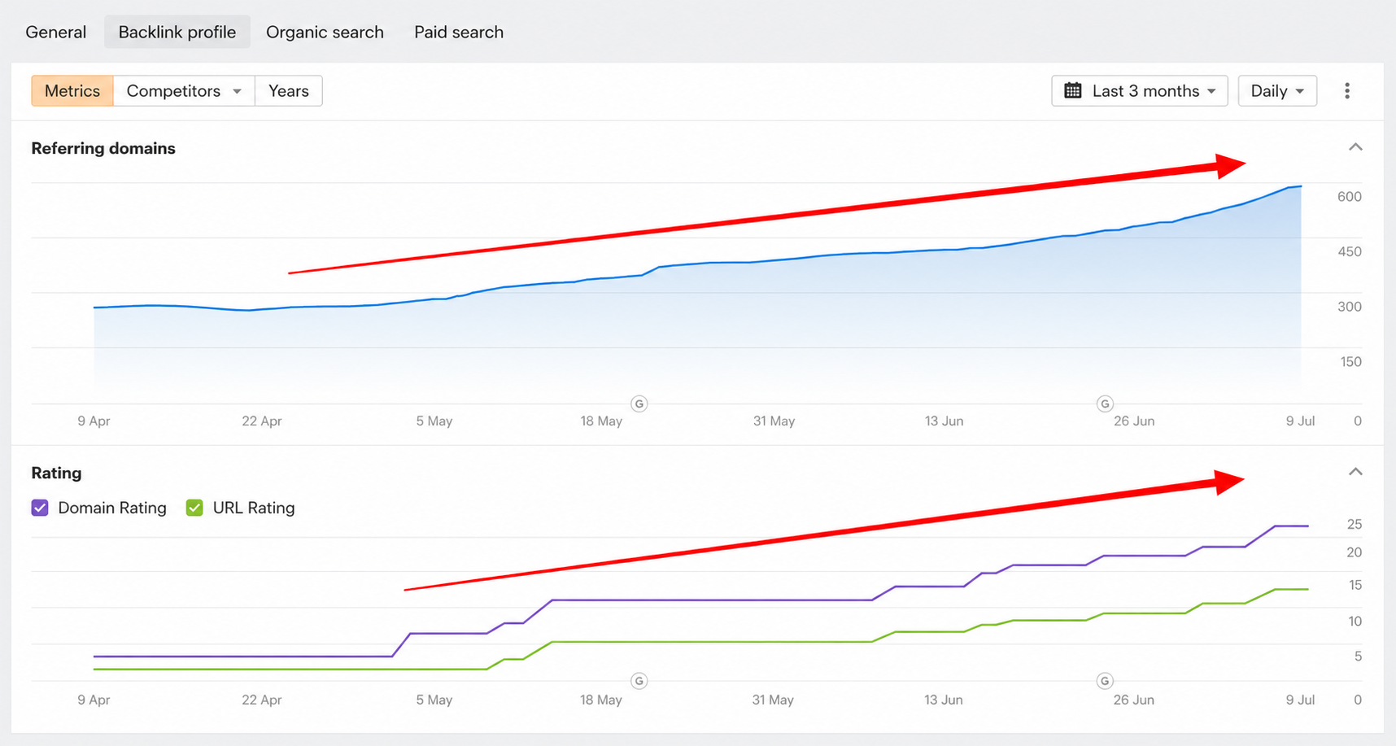Click the 5 May label under Referring domains chart
The height and width of the screenshot is (746, 1396).
click(x=434, y=421)
